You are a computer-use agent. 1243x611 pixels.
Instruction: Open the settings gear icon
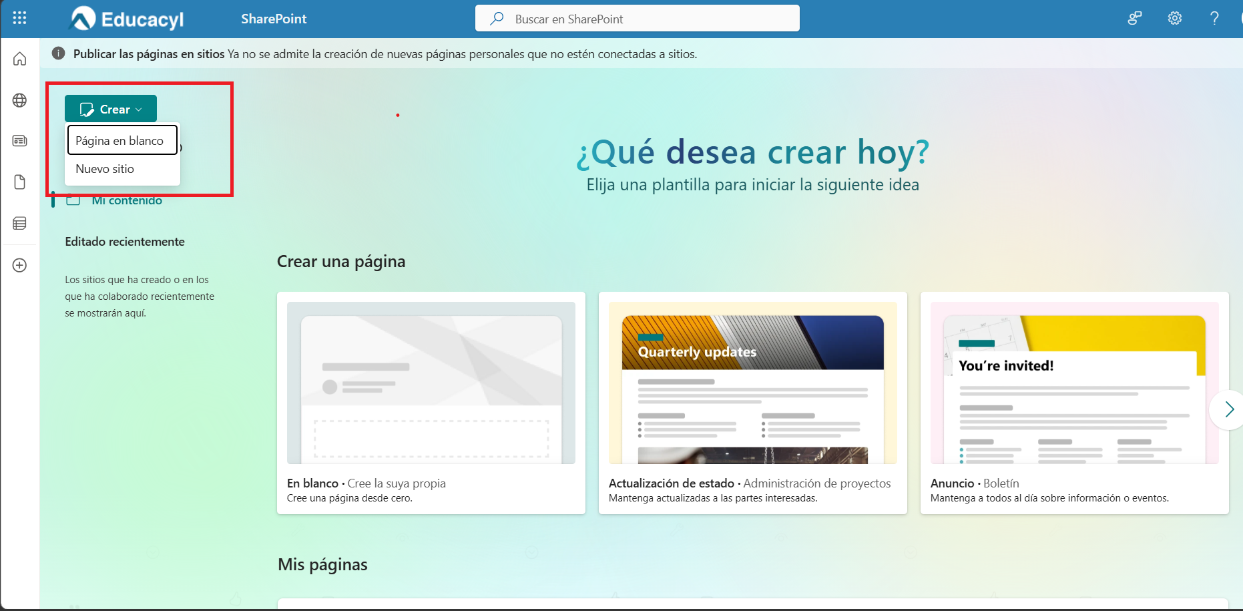tap(1175, 19)
